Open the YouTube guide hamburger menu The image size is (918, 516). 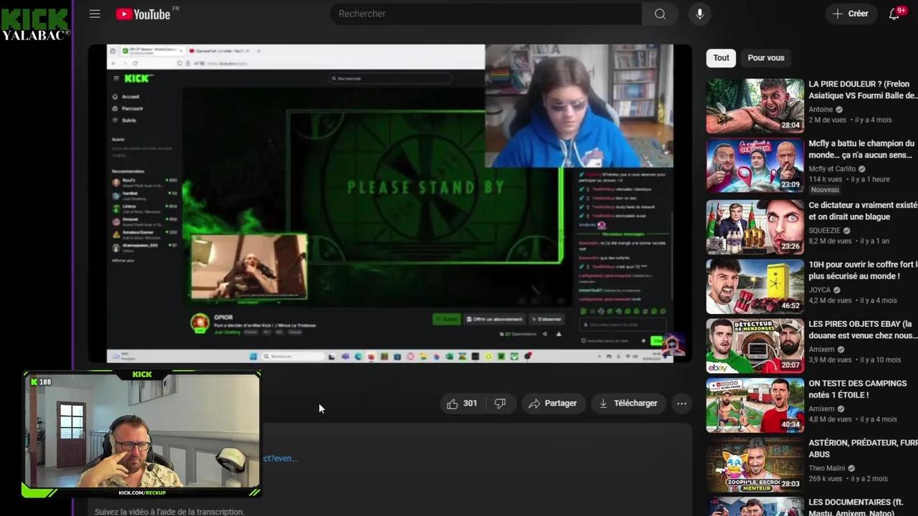pyautogui.click(x=95, y=14)
